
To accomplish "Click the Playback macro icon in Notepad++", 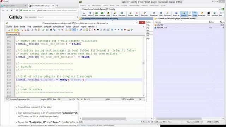I will (101, 30).
